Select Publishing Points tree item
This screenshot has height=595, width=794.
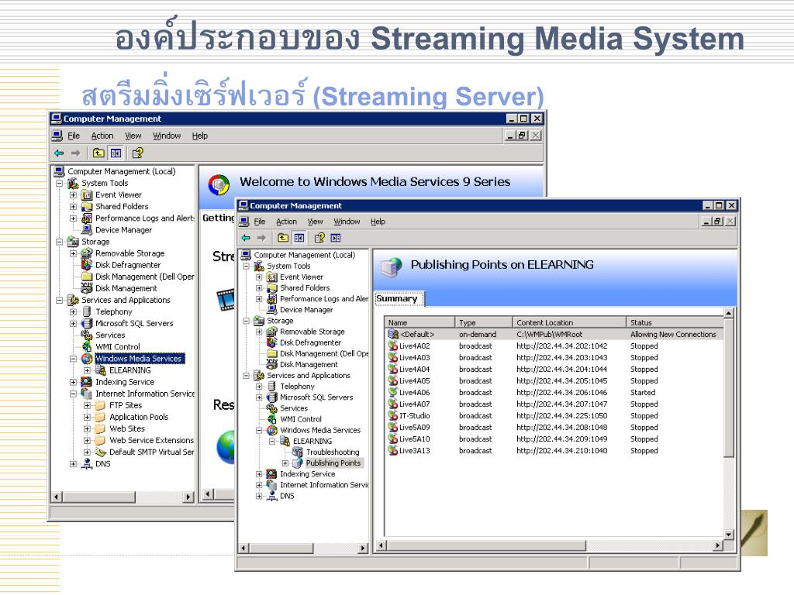pyautogui.click(x=333, y=463)
